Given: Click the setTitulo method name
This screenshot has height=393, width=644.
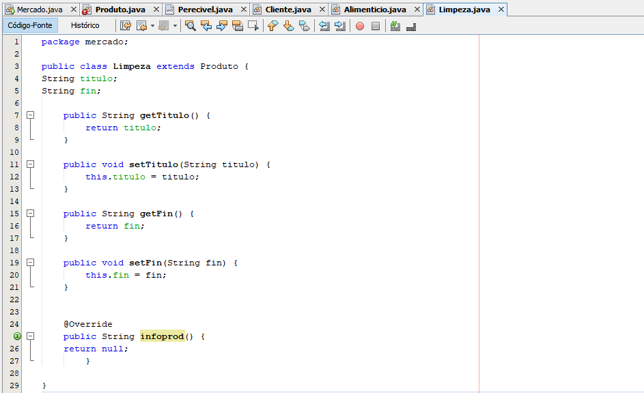Looking at the screenshot, I should (x=154, y=164).
